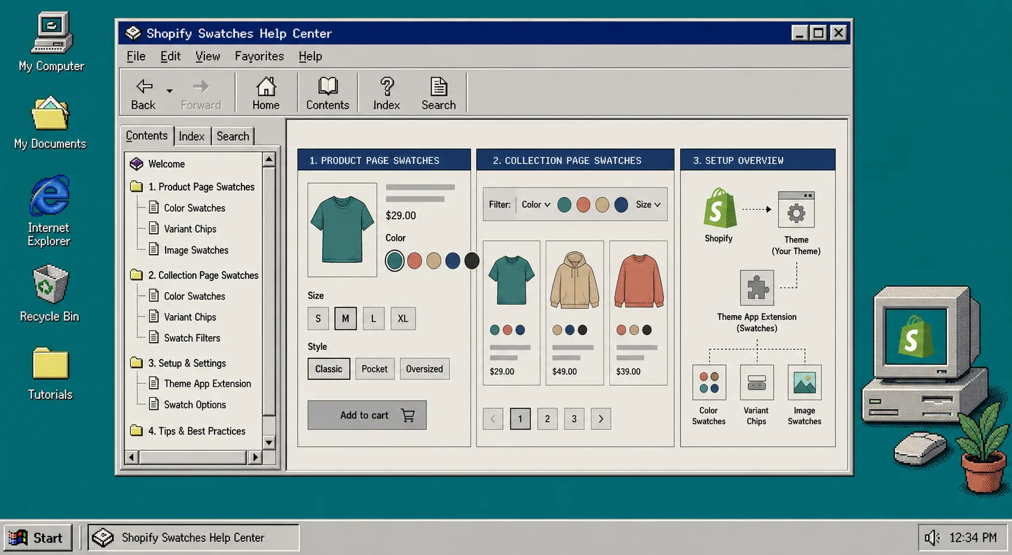Click the next page arrow in pagination
Viewport: 1012px width, 555px height.
tap(601, 419)
